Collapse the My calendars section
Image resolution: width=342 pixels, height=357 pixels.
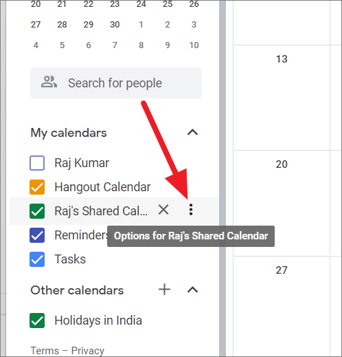click(192, 132)
